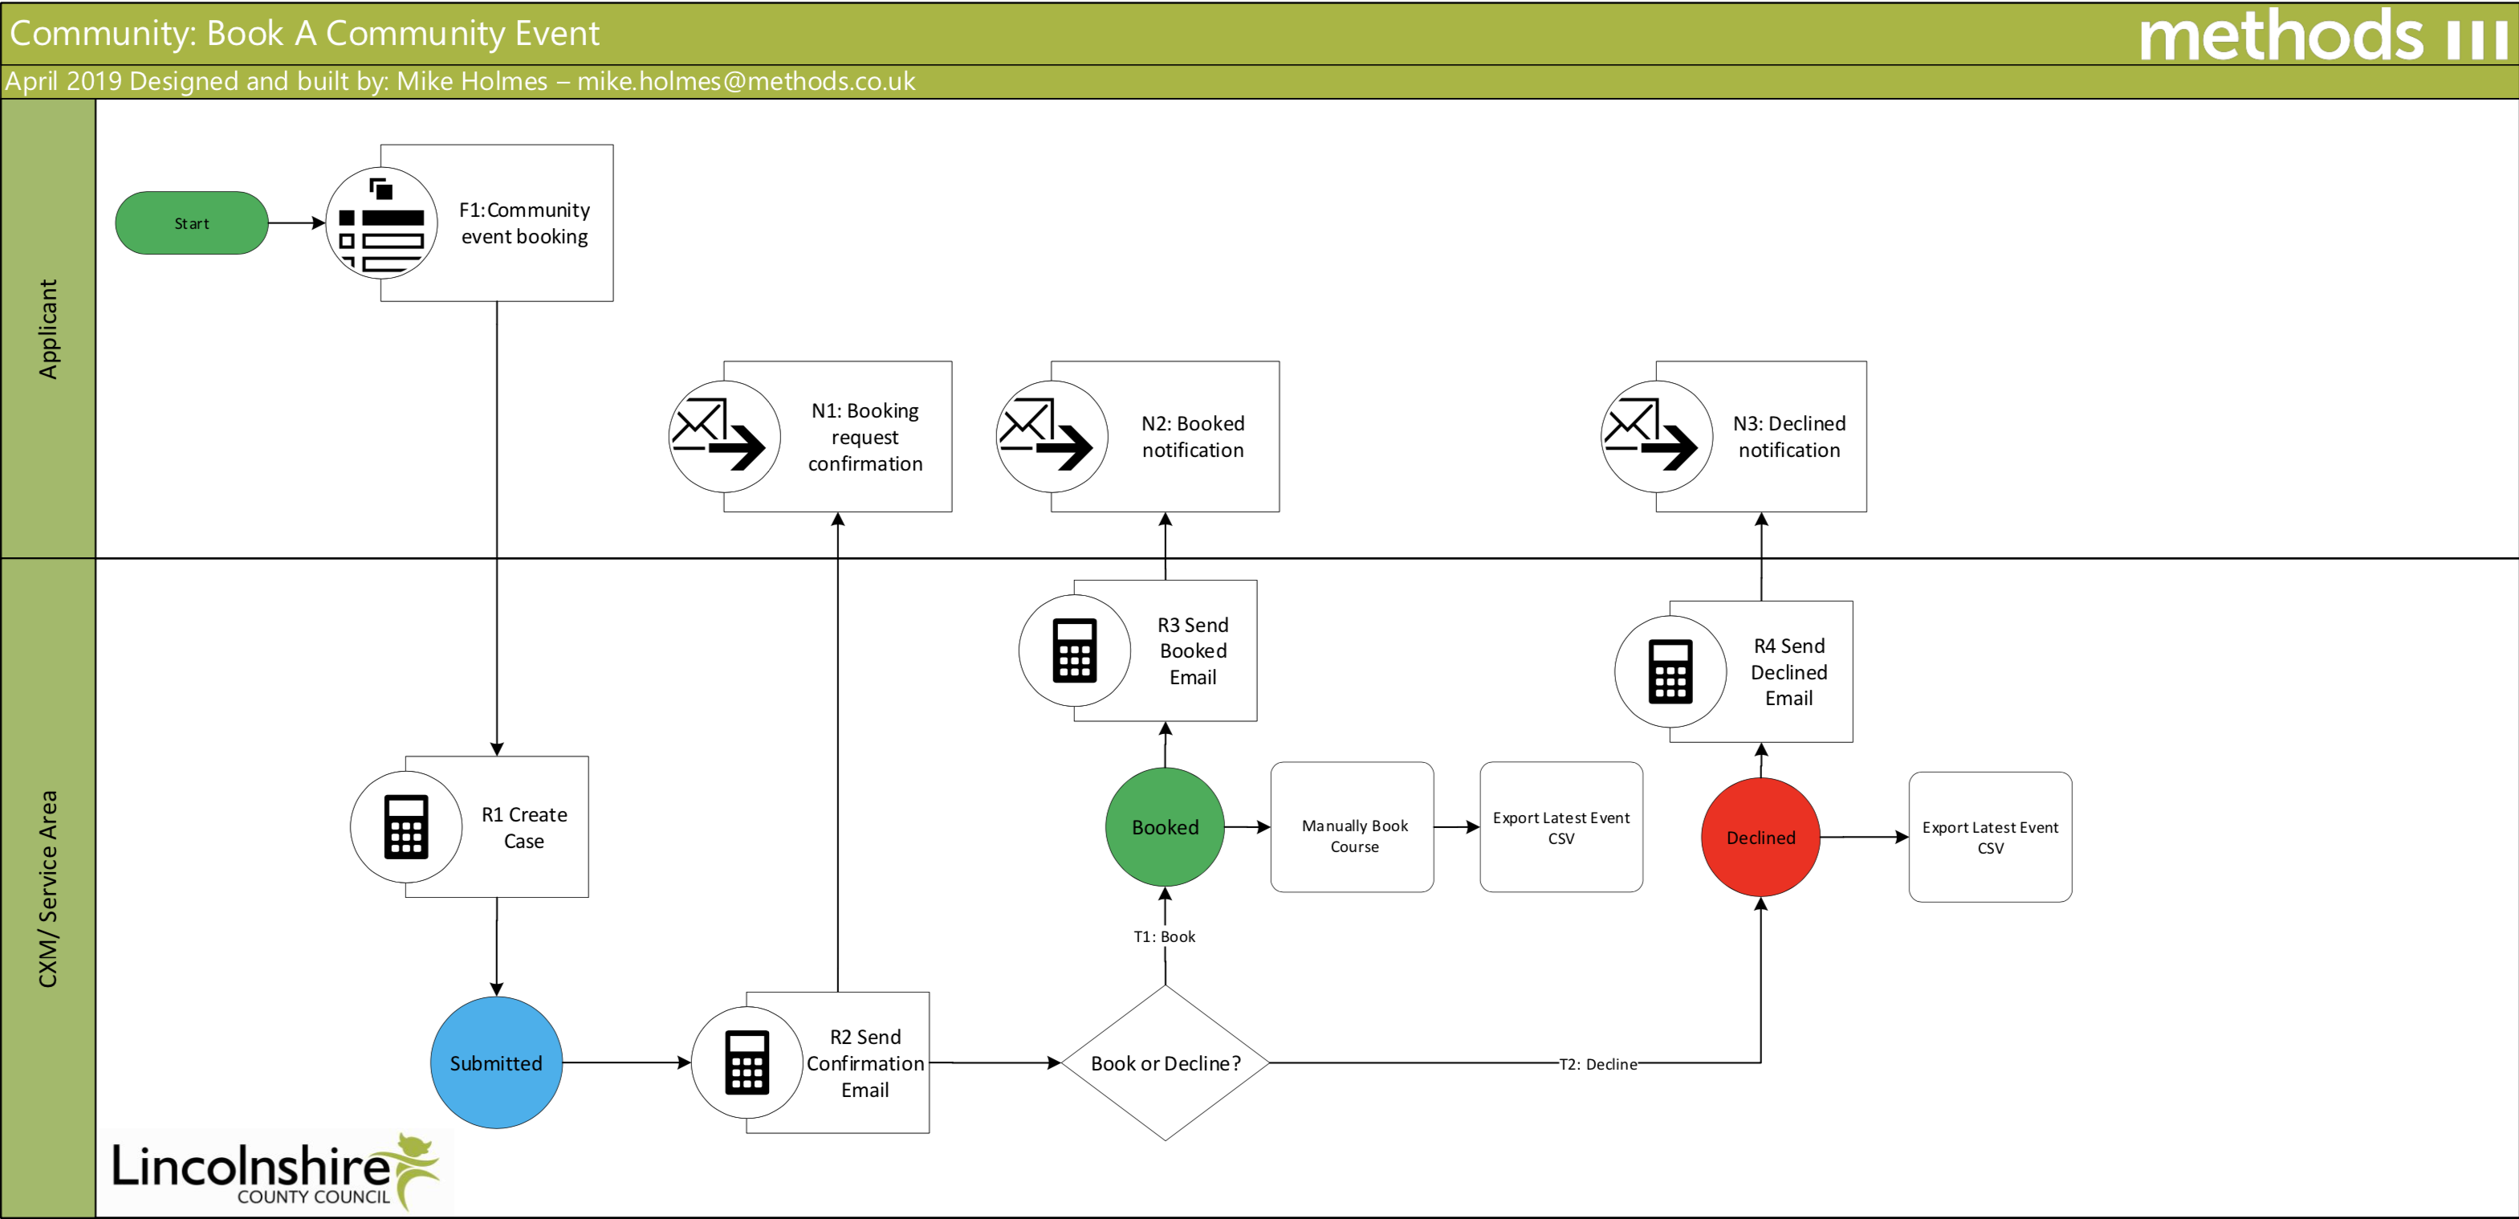Click the red Declined state circle

pos(1760,838)
